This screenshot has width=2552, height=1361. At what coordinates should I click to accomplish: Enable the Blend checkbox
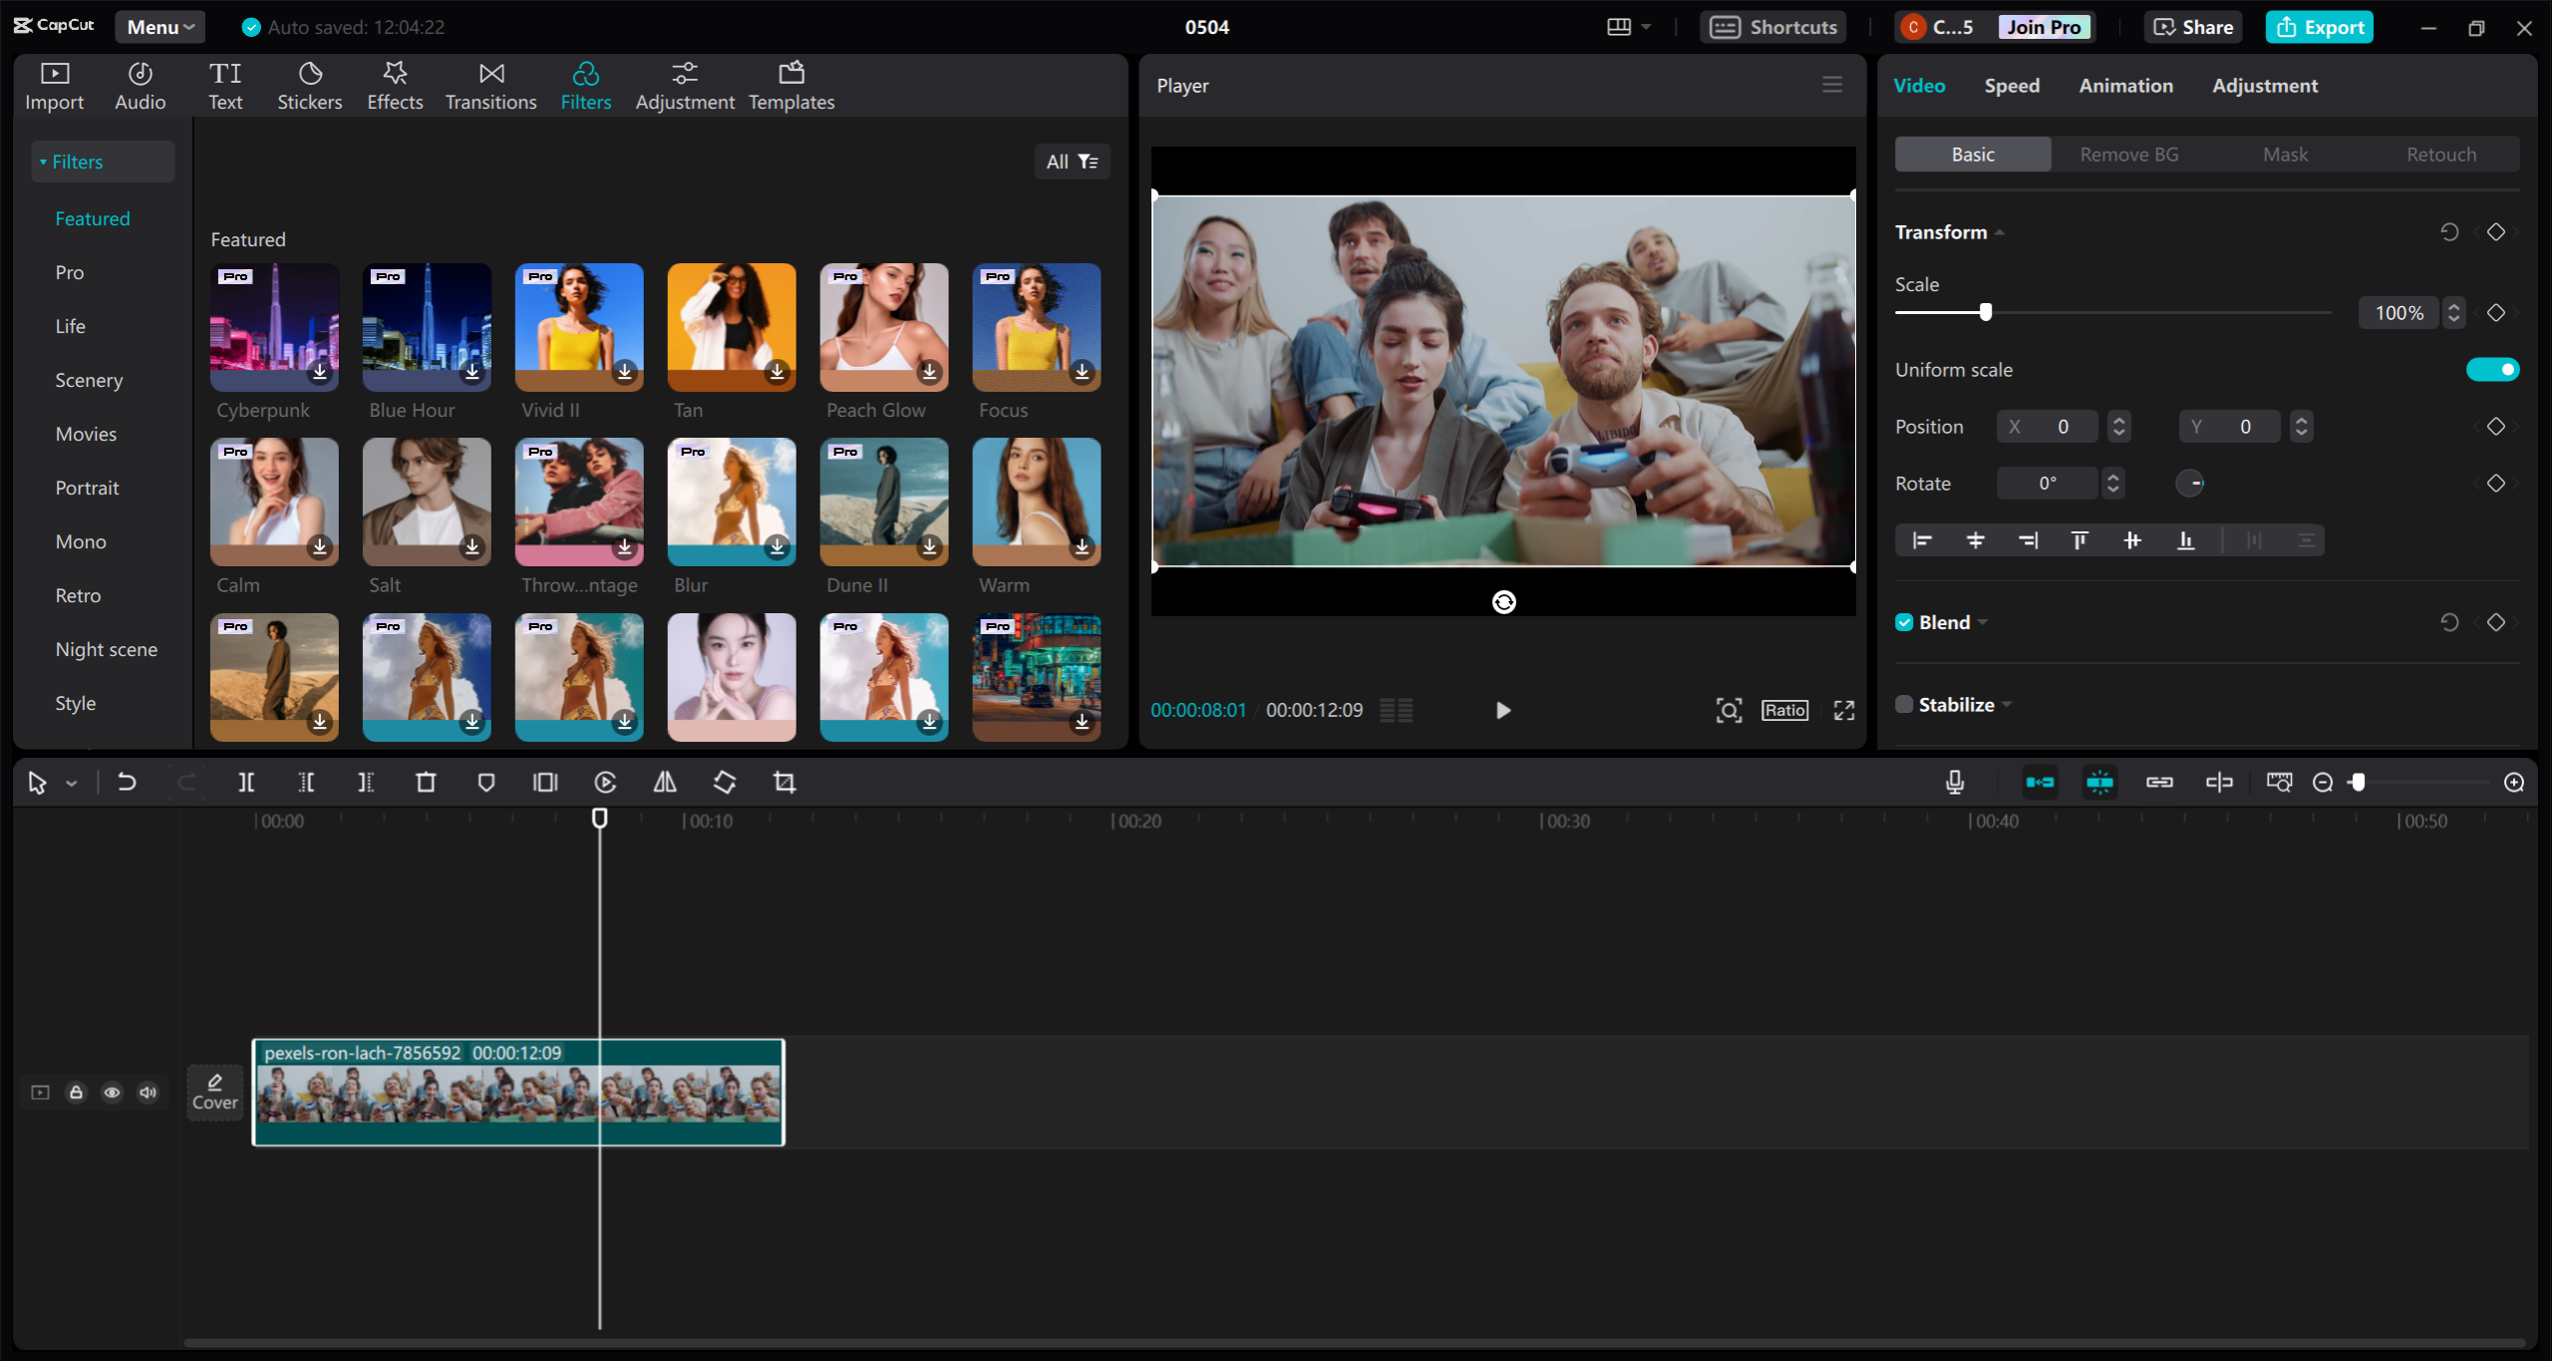[x=1902, y=621]
